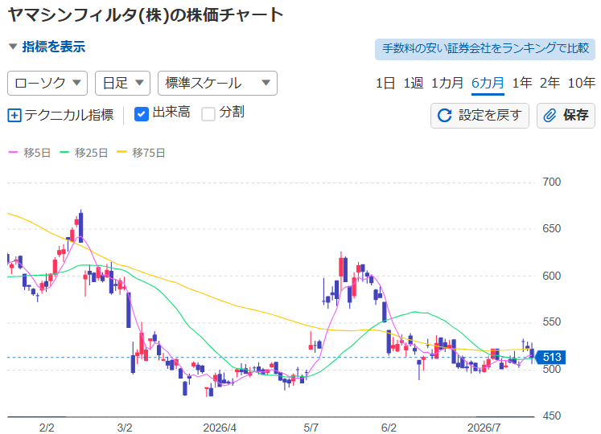Select the 2年 period tab
The height and width of the screenshot is (434, 601).
[550, 83]
